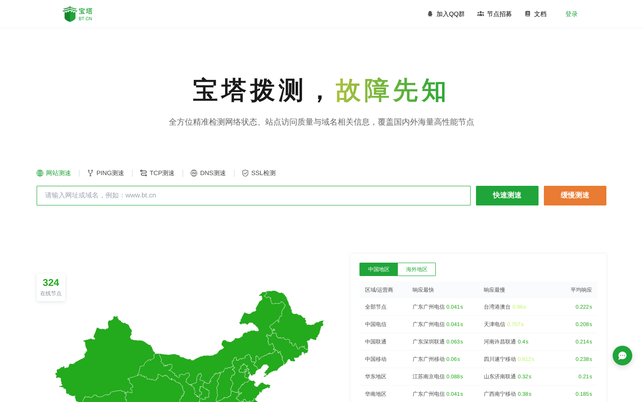Select the 华东地区 row label
643x402 pixels.
click(x=376, y=377)
